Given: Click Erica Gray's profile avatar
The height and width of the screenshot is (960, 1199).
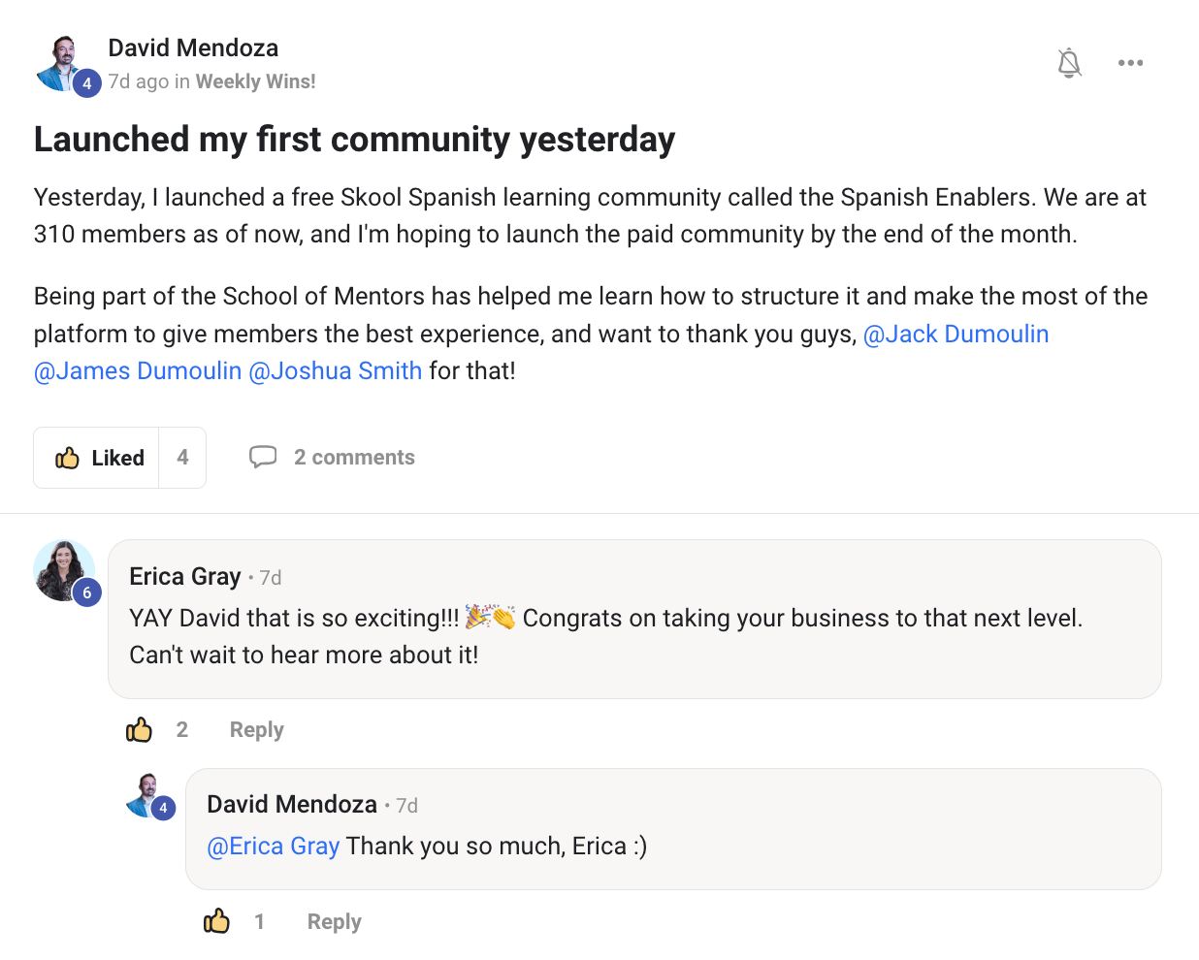Looking at the screenshot, I should tap(63, 570).
